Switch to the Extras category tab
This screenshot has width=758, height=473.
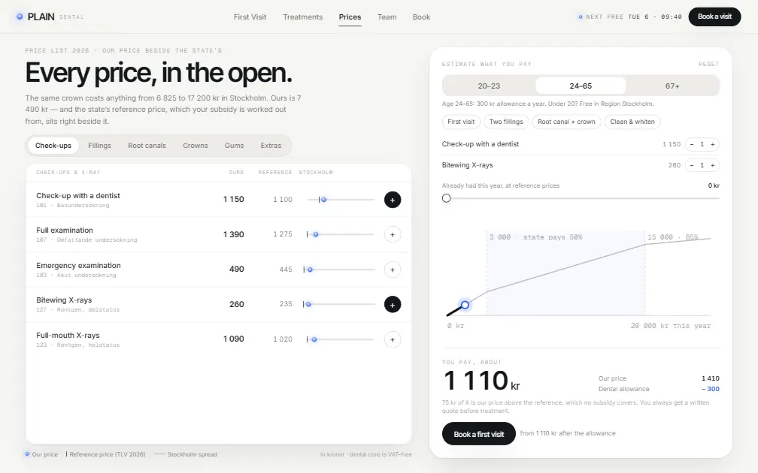click(271, 146)
